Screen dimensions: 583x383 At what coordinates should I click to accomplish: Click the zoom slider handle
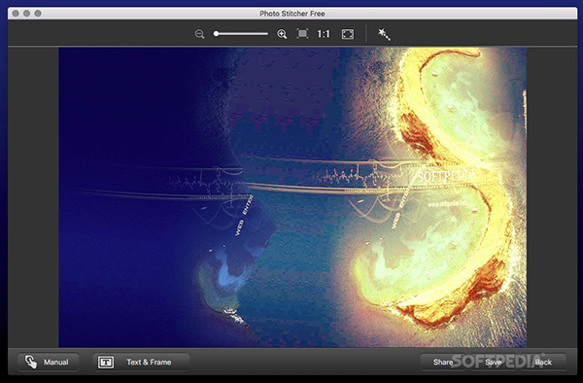pyautogui.click(x=216, y=34)
